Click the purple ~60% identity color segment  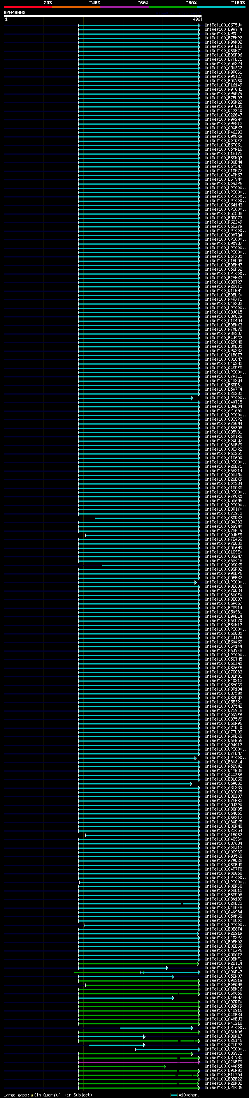click(x=124, y=7)
